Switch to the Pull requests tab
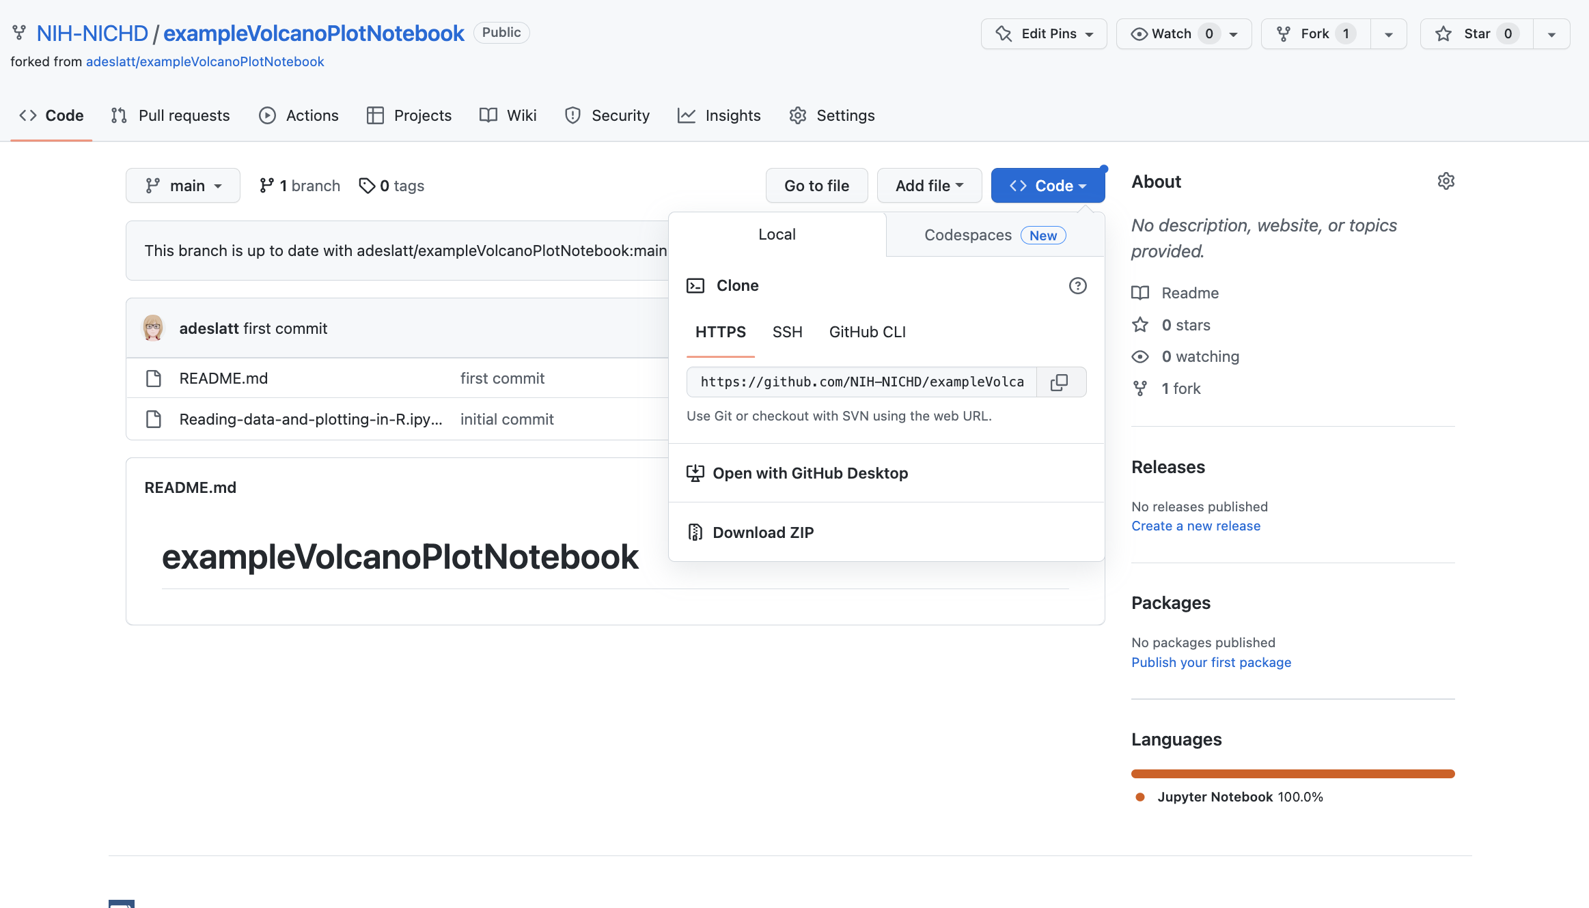This screenshot has width=1589, height=908. pyautogui.click(x=171, y=115)
